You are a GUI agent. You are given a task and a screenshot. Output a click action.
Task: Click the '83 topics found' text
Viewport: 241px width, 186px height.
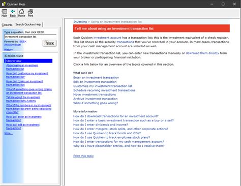pyautogui.click(x=14, y=56)
